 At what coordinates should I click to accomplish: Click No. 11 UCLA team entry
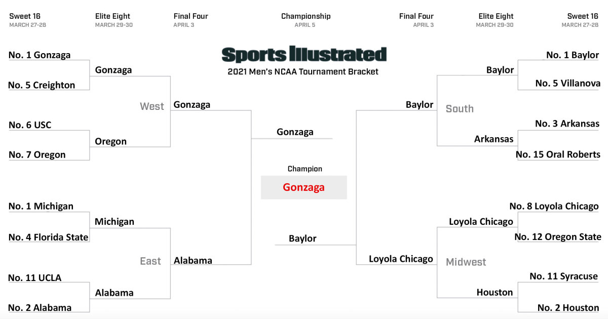(x=35, y=277)
